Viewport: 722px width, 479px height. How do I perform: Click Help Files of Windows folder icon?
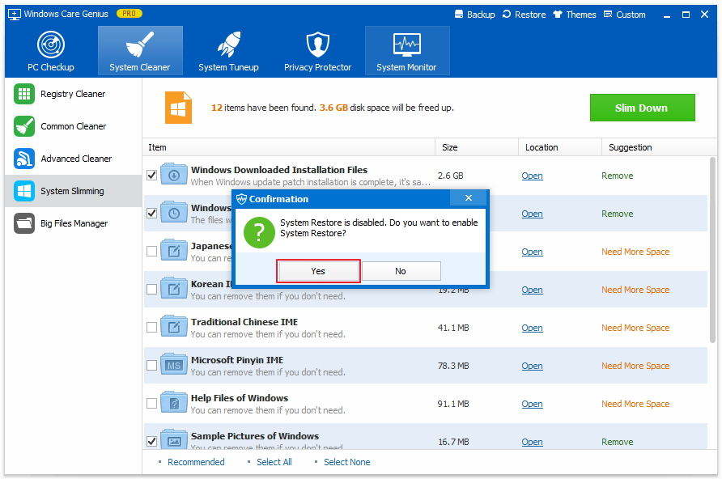(174, 403)
